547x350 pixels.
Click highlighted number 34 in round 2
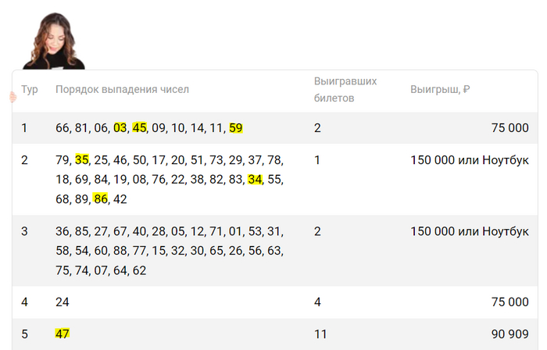coord(255,180)
